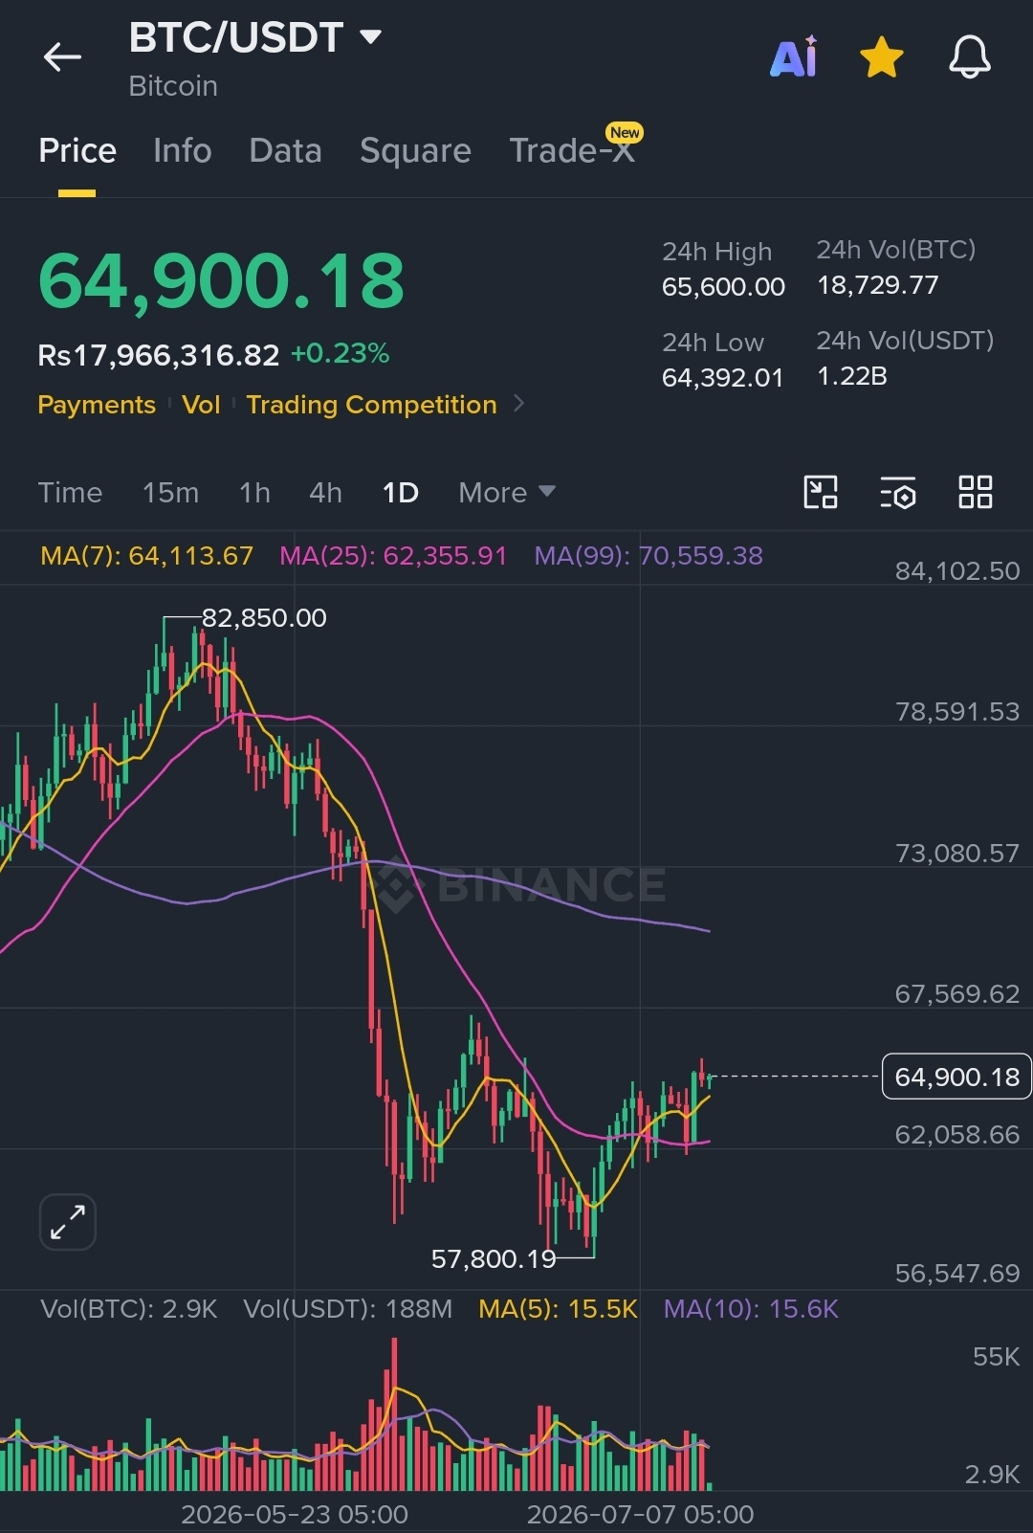
Task: Tap the 2026-07-07 05:00 date label
Action: coord(640,1514)
